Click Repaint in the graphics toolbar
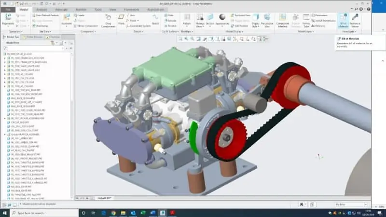 point(198,39)
